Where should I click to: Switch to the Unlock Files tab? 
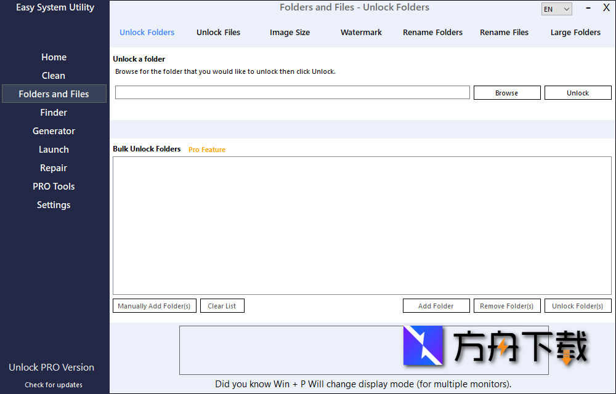pos(218,32)
